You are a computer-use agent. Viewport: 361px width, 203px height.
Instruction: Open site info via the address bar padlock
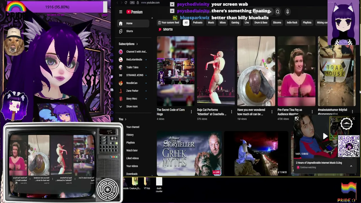click(x=138, y=3)
